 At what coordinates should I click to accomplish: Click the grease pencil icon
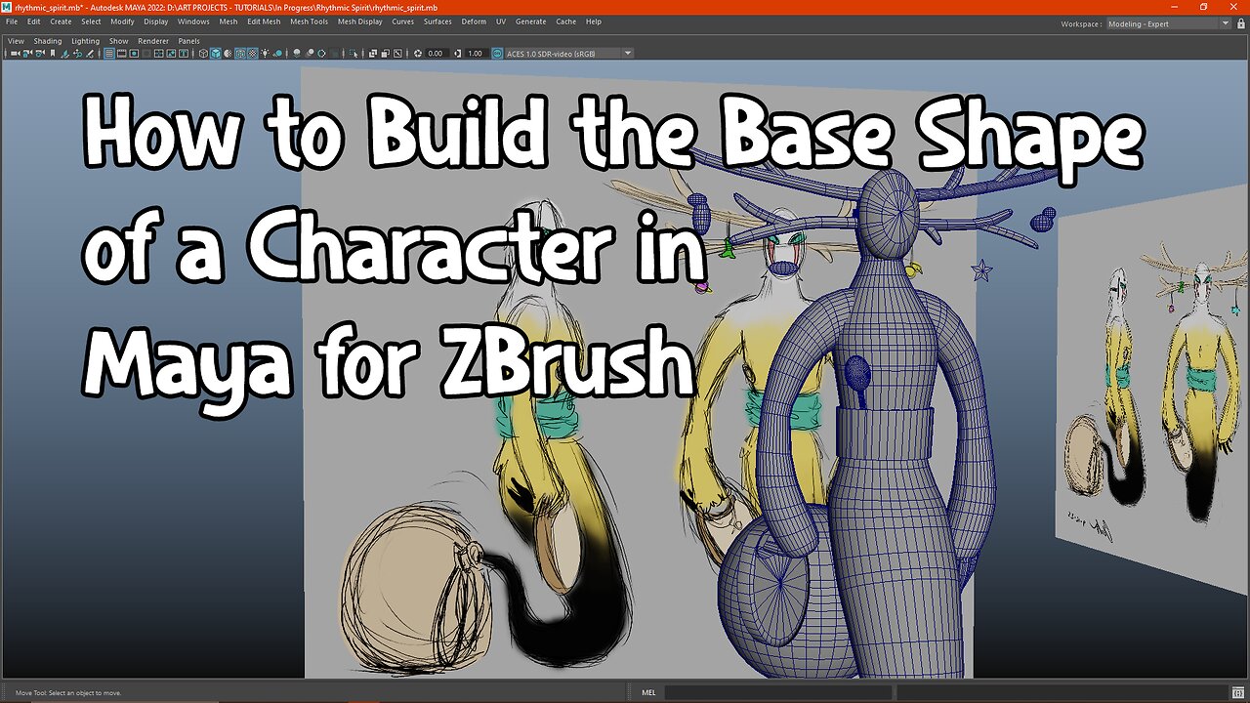click(x=90, y=54)
